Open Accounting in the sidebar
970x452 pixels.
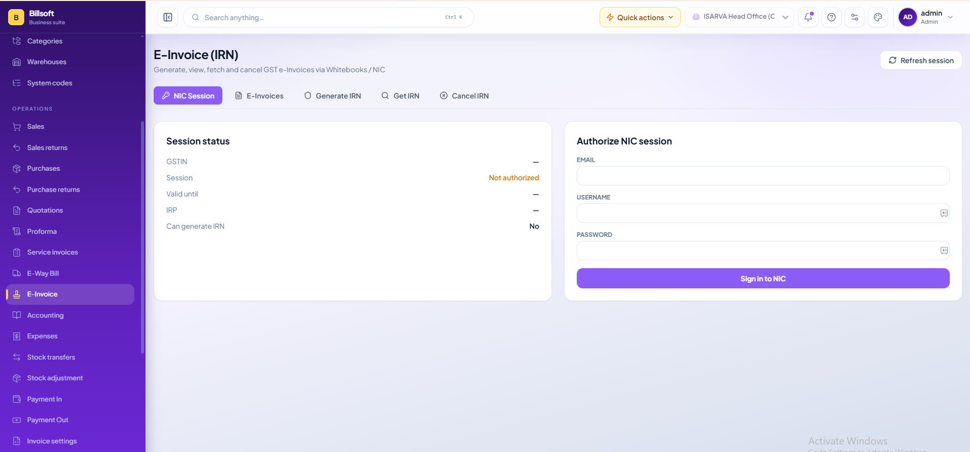point(70,315)
